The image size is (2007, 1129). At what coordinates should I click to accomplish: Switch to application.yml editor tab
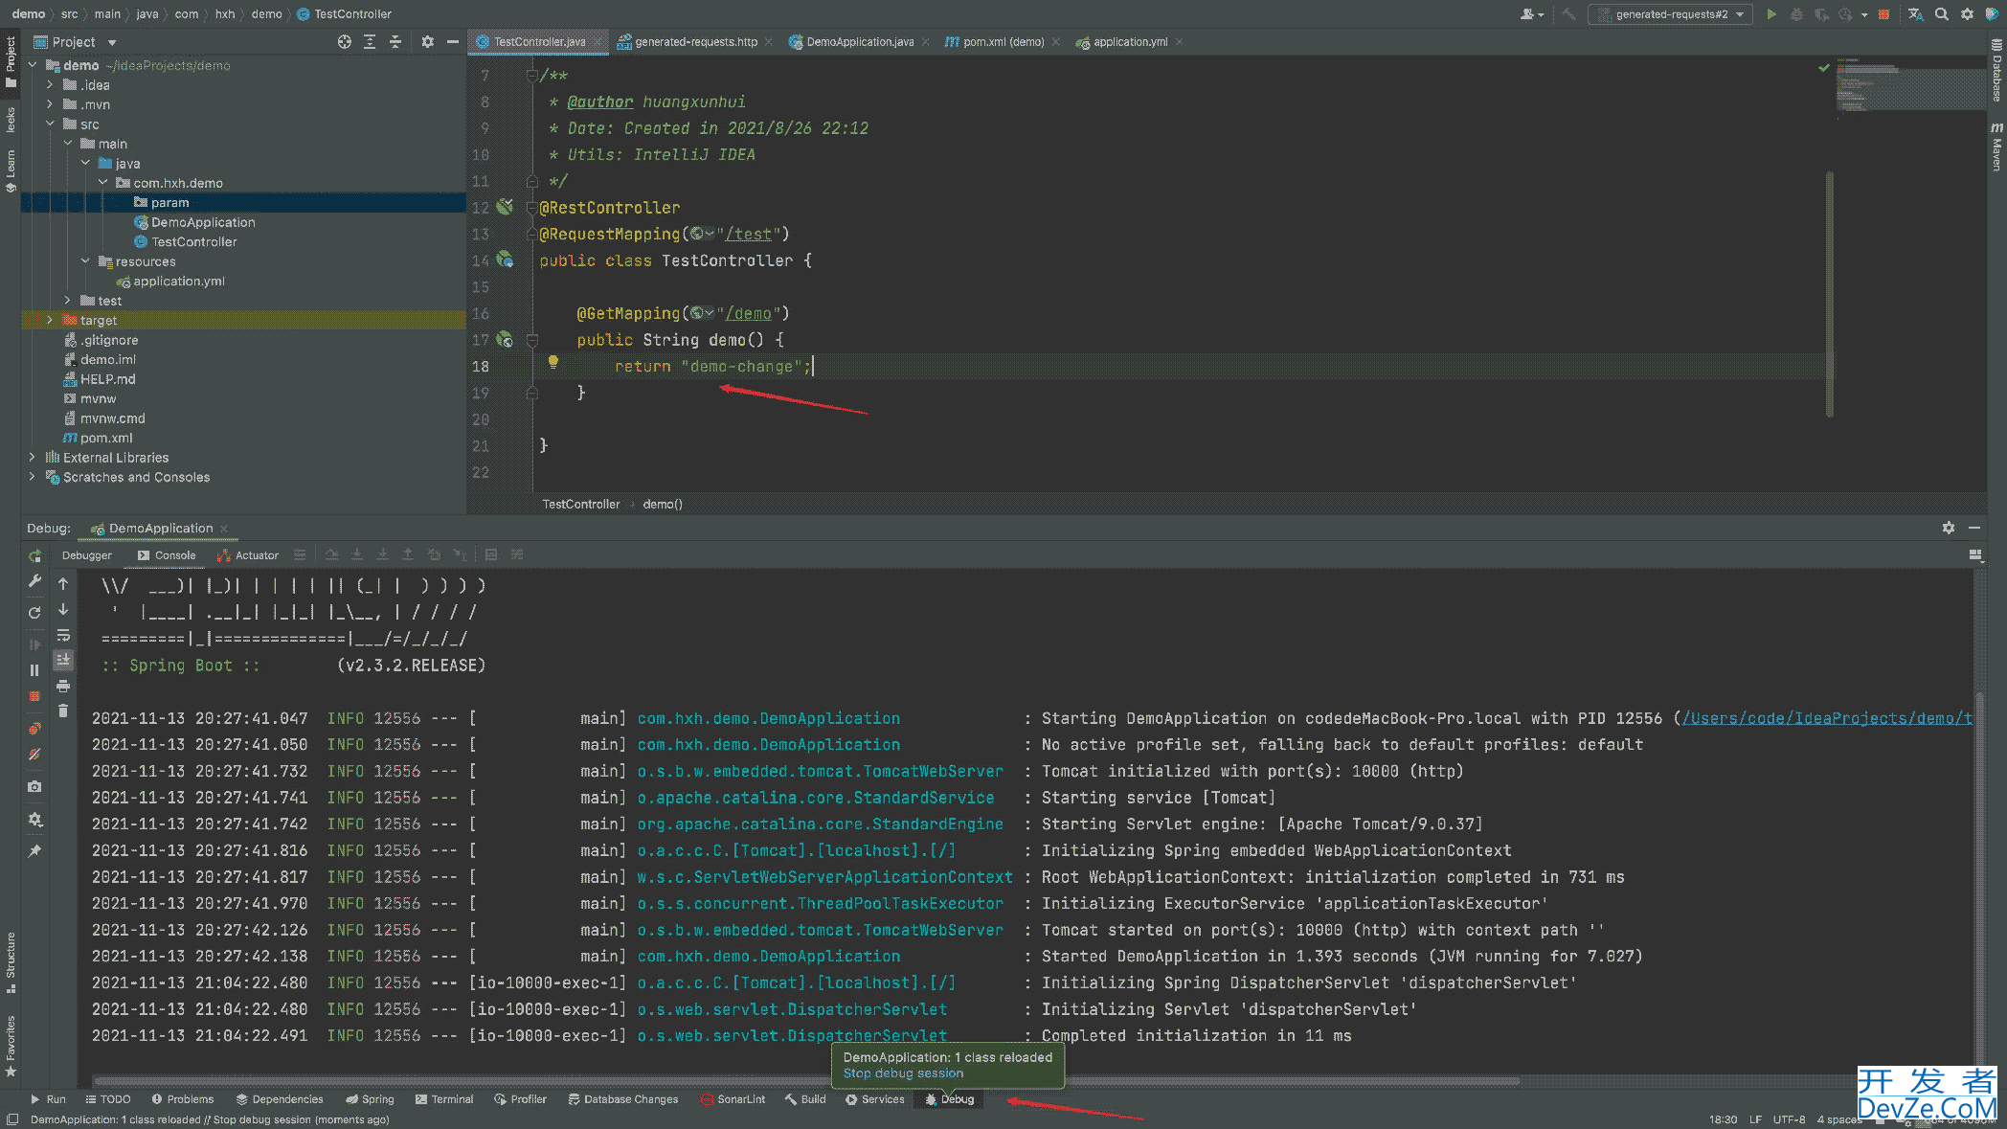1130,42
